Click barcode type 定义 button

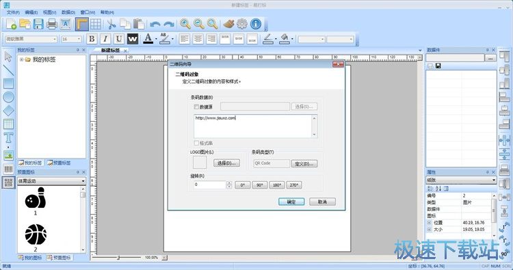304,164
